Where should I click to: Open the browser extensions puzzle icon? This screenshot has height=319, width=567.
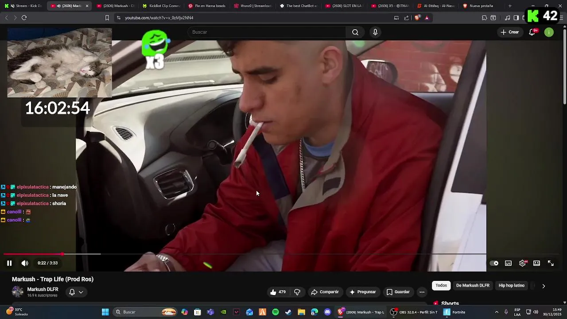pos(484,18)
